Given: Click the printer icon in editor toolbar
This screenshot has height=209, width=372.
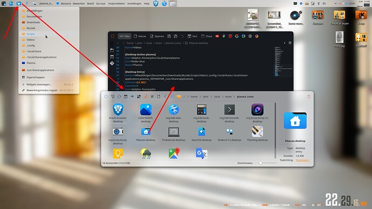Looking at the screenshot, I should [x=250, y=36].
